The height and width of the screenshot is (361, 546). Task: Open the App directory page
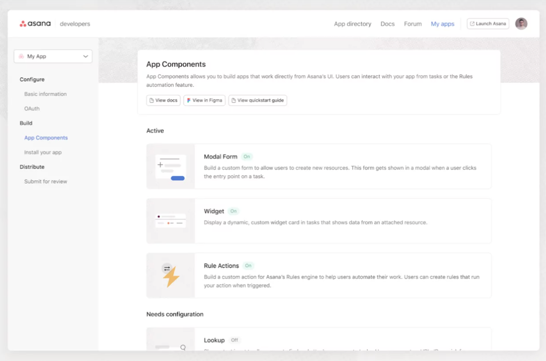[x=352, y=24]
